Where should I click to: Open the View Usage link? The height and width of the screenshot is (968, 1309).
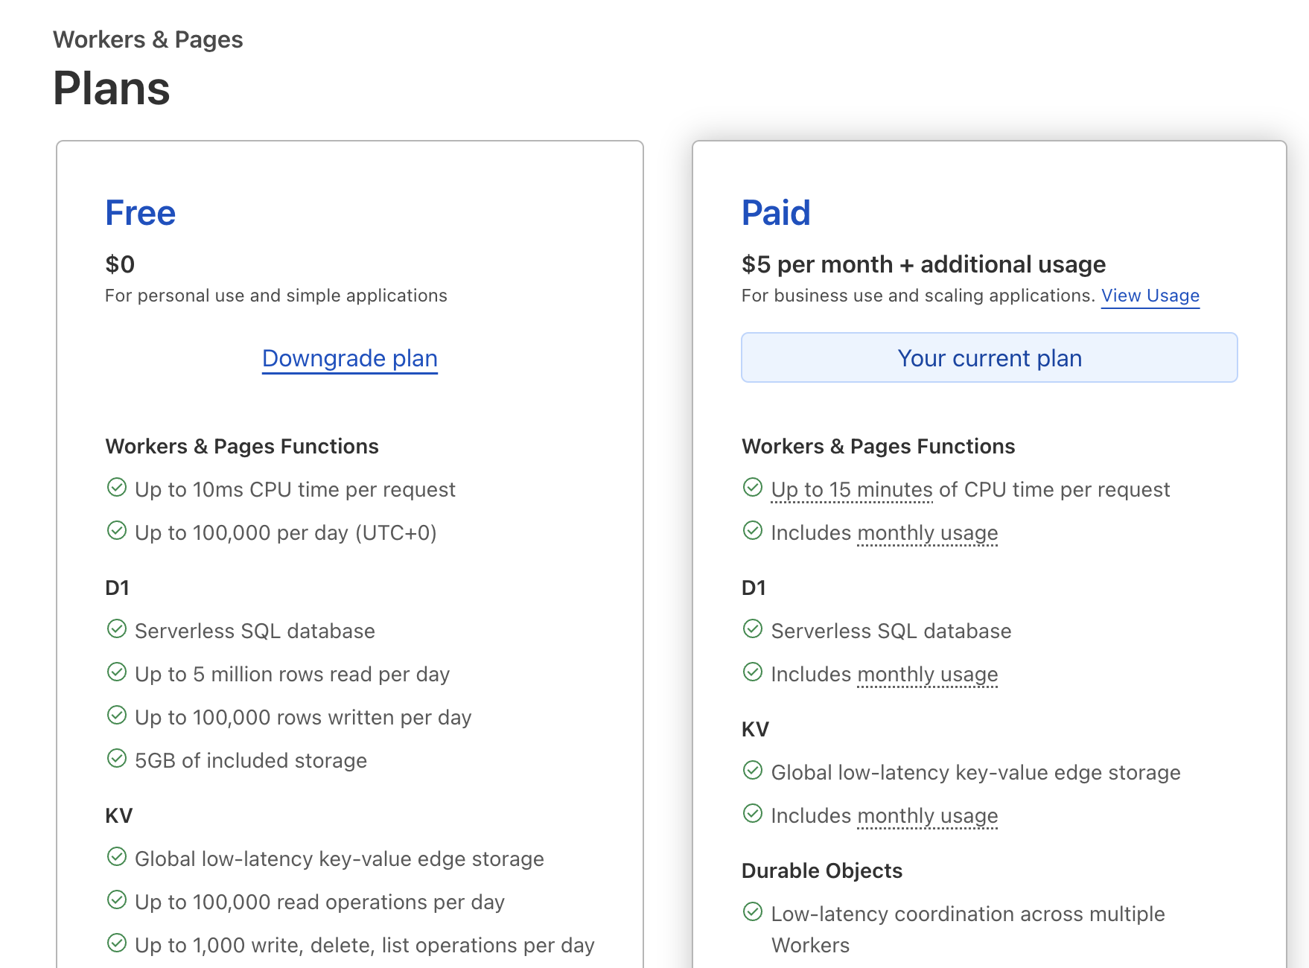point(1150,296)
